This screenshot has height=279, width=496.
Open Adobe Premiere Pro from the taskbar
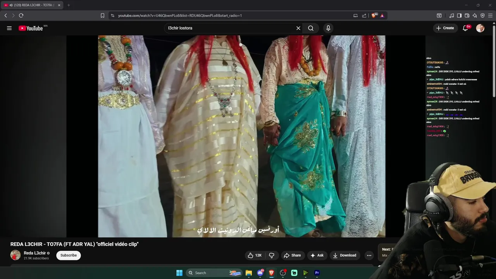click(x=317, y=273)
